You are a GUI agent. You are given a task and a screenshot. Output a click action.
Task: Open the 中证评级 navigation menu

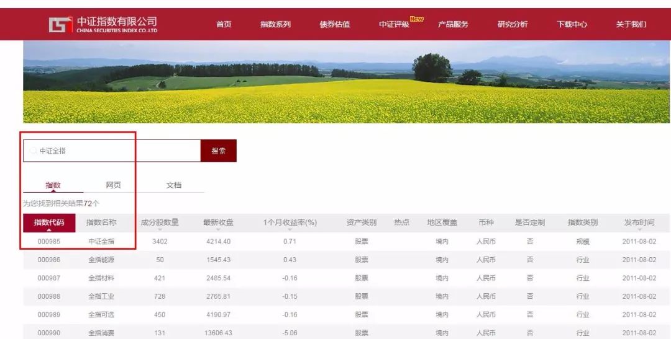click(x=394, y=24)
